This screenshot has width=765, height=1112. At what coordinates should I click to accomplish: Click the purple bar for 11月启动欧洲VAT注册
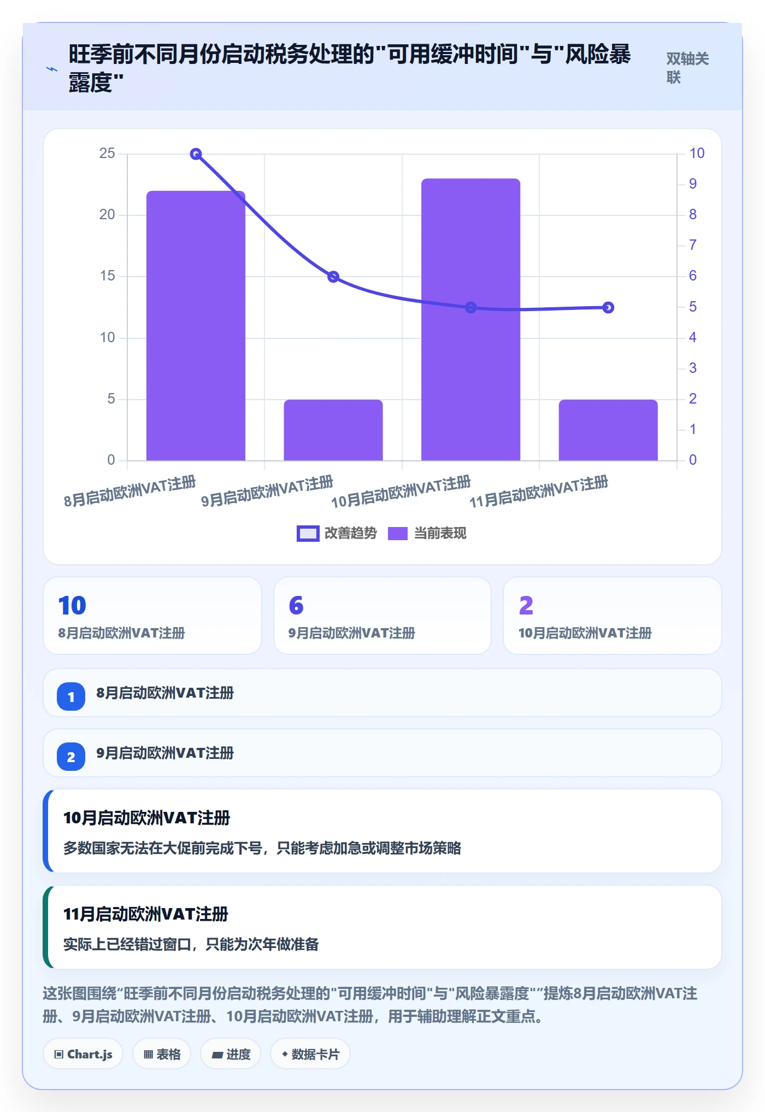[608, 430]
